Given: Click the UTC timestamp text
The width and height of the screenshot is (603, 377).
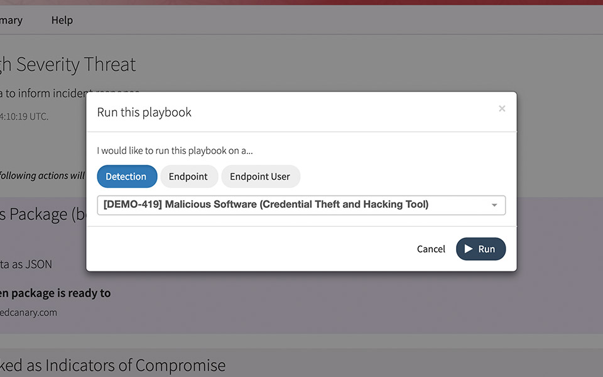Looking at the screenshot, I should point(24,116).
